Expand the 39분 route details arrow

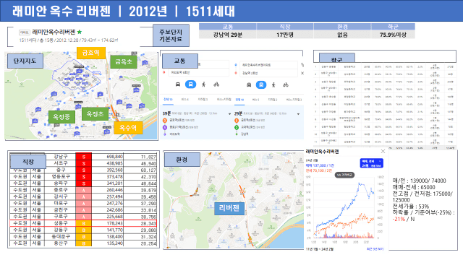(x=229, y=114)
